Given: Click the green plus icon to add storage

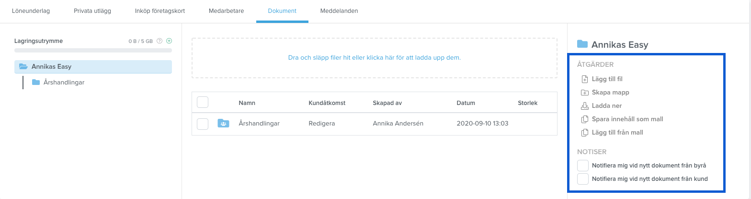Looking at the screenshot, I should pyautogui.click(x=169, y=41).
